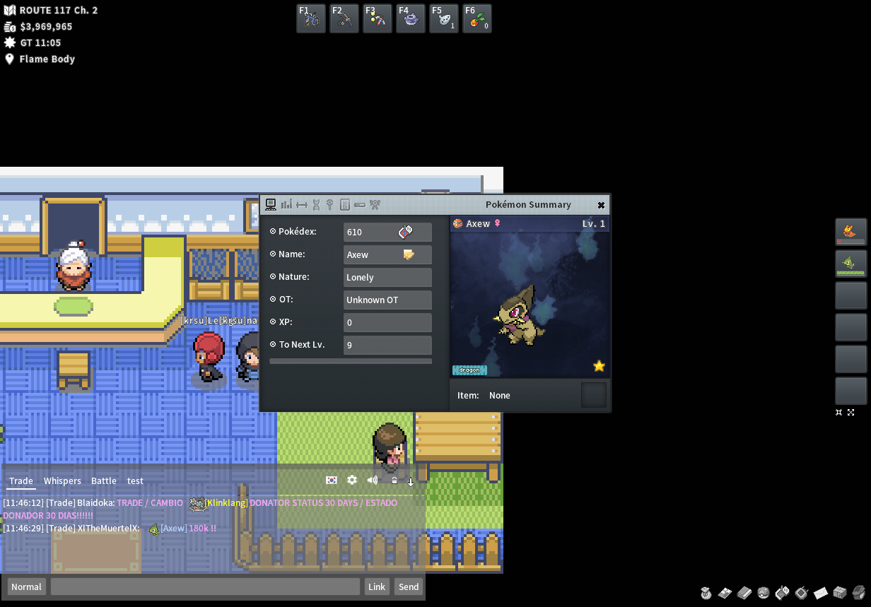Switch to the Battle chat tab
This screenshot has height=607, width=871.
103,481
